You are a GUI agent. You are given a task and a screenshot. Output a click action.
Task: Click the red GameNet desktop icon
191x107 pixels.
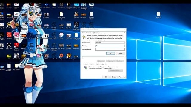(9, 35)
